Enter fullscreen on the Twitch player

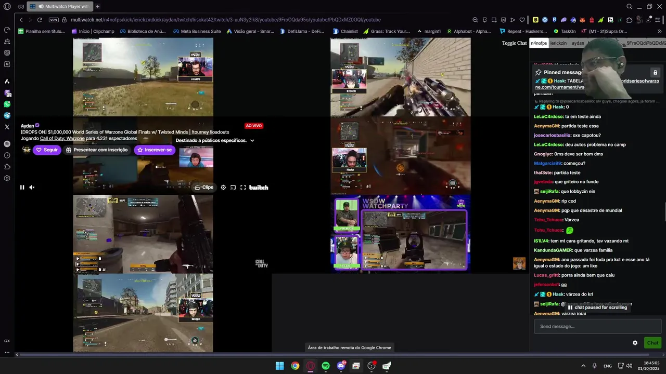click(x=243, y=188)
